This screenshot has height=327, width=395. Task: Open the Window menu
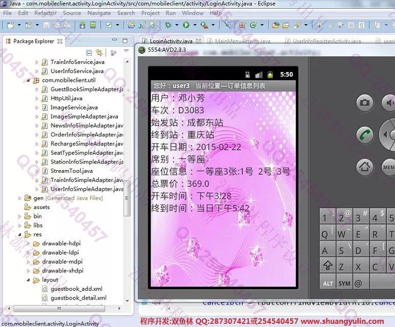193,13
